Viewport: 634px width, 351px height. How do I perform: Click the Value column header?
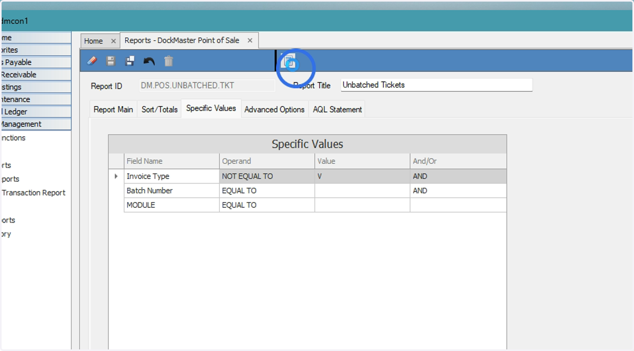point(362,161)
